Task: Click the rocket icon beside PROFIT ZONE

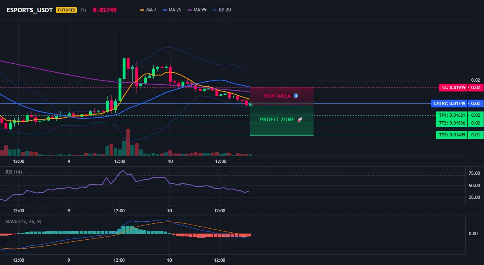Action: 300,120
